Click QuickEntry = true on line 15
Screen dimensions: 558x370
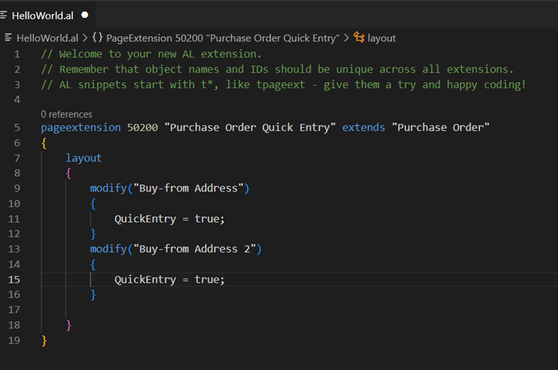point(169,279)
